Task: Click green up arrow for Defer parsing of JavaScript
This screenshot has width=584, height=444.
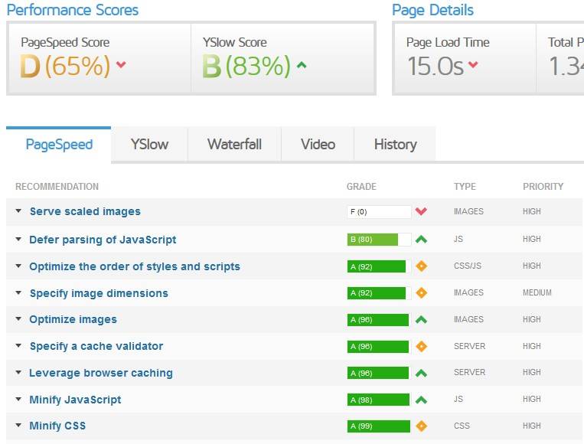Action: coord(421,240)
